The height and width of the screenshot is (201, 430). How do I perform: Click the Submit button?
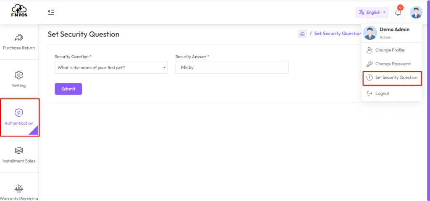68,89
